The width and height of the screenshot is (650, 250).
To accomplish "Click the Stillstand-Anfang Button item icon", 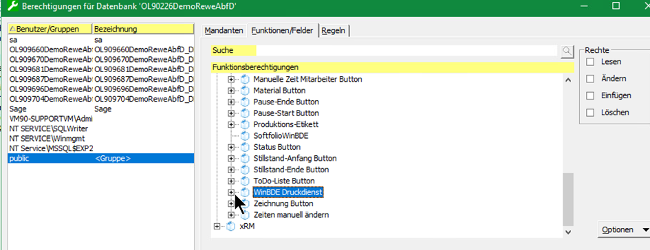I will pos(245,158).
